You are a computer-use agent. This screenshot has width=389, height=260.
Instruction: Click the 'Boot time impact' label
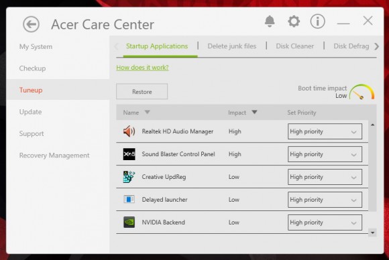[x=322, y=88]
